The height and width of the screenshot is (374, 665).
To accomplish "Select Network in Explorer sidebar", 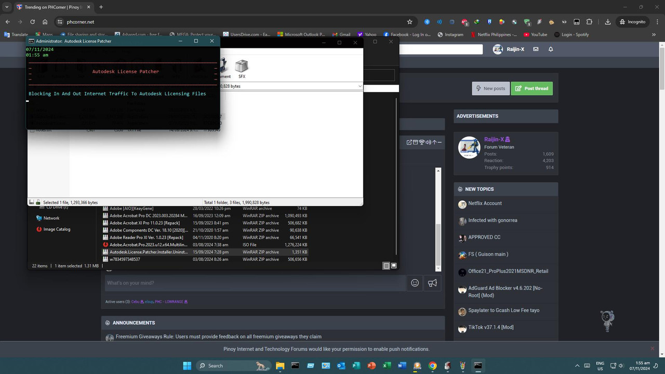I will click(x=51, y=218).
